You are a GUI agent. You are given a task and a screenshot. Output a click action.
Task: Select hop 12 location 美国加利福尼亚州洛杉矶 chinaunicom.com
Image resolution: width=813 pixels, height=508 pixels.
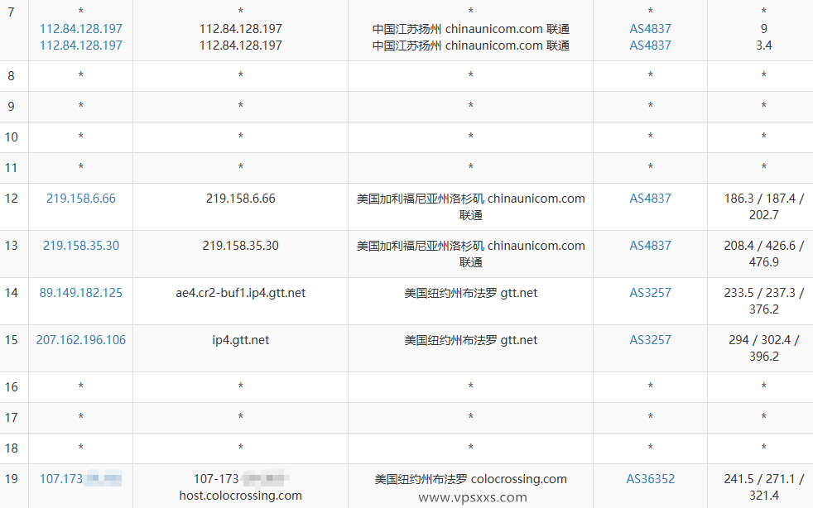click(471, 199)
